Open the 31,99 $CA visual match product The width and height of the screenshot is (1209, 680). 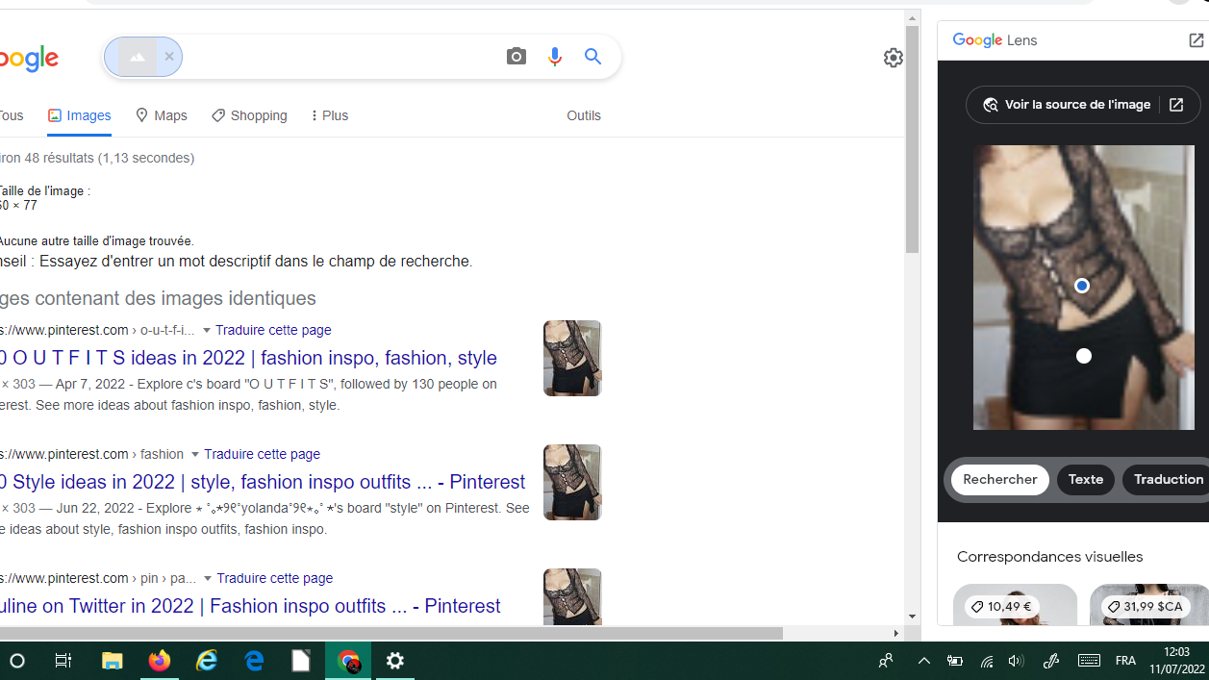tap(1148, 606)
